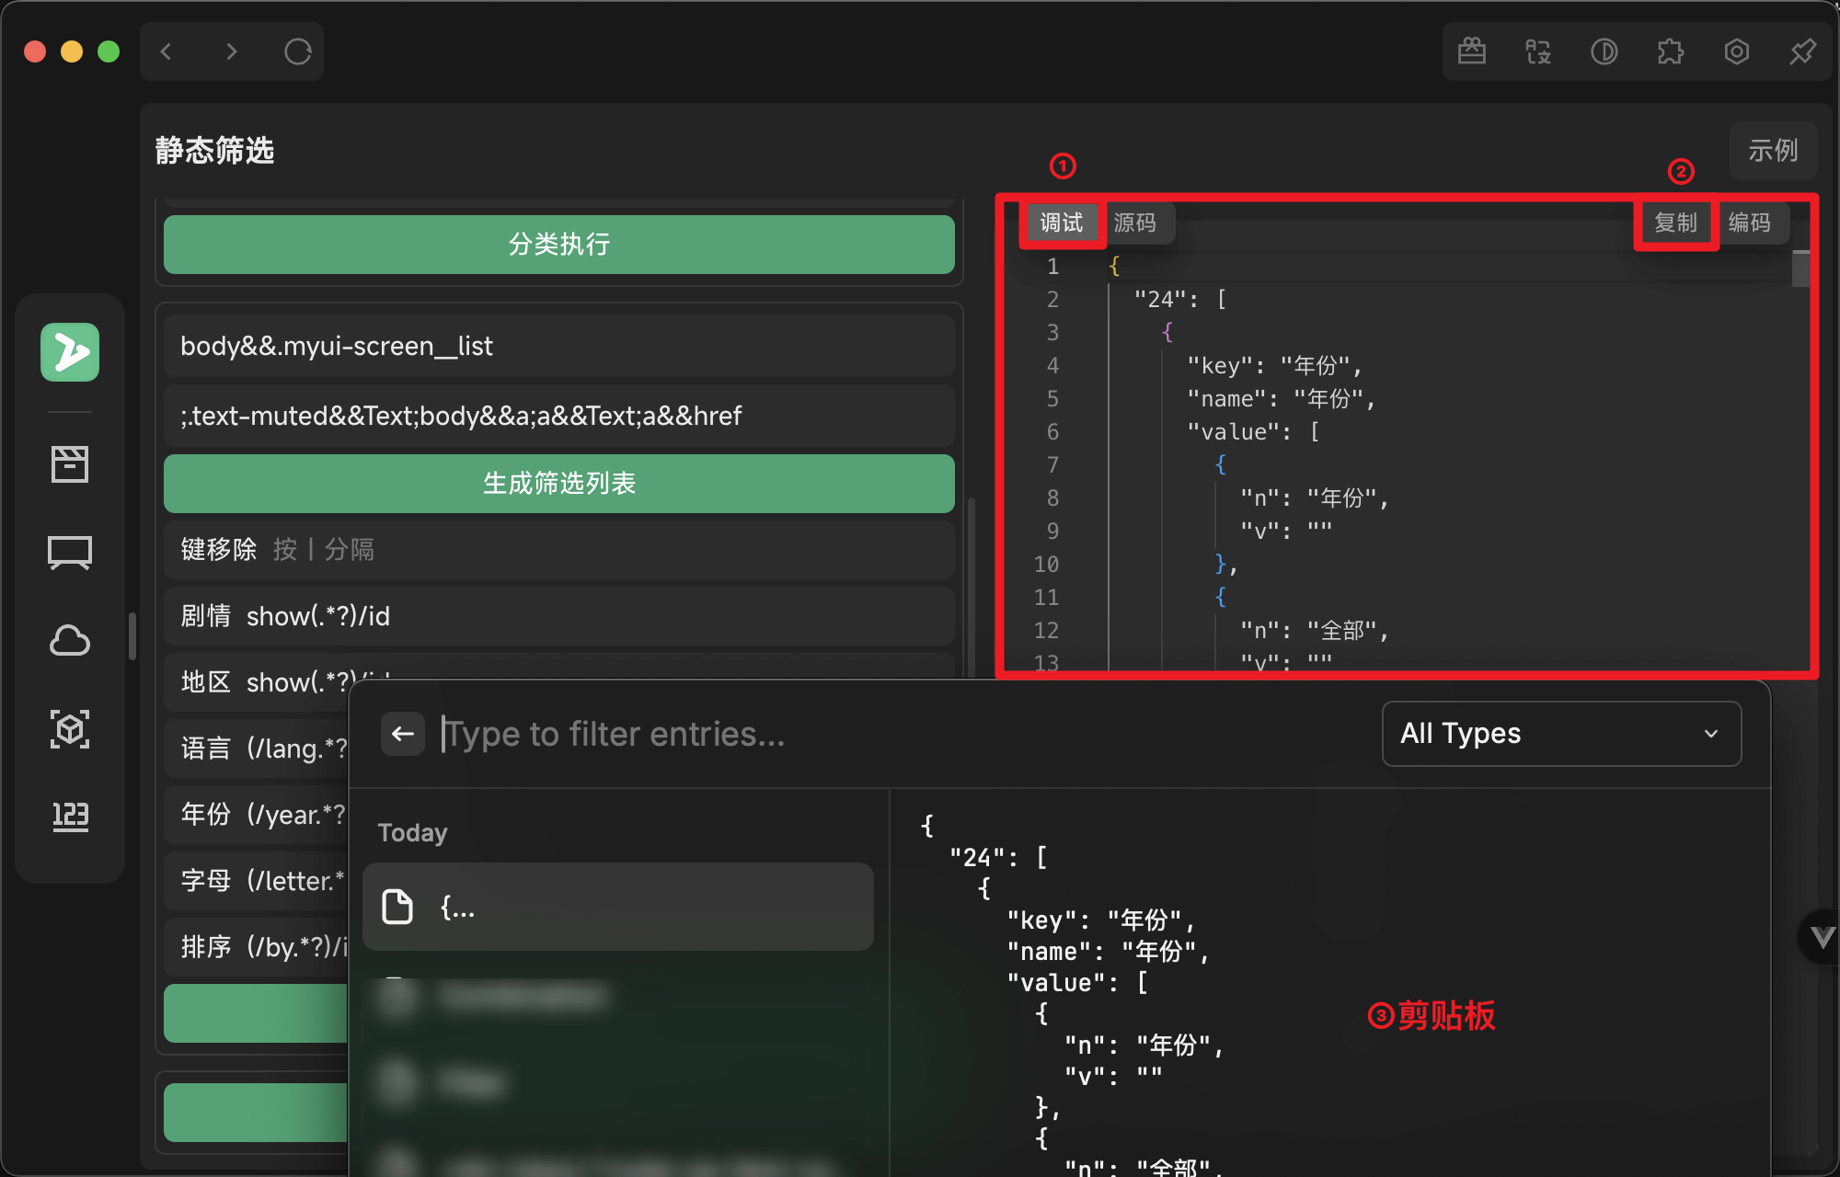Click the 源码 (Source) tab
The image size is (1840, 1177).
point(1139,223)
